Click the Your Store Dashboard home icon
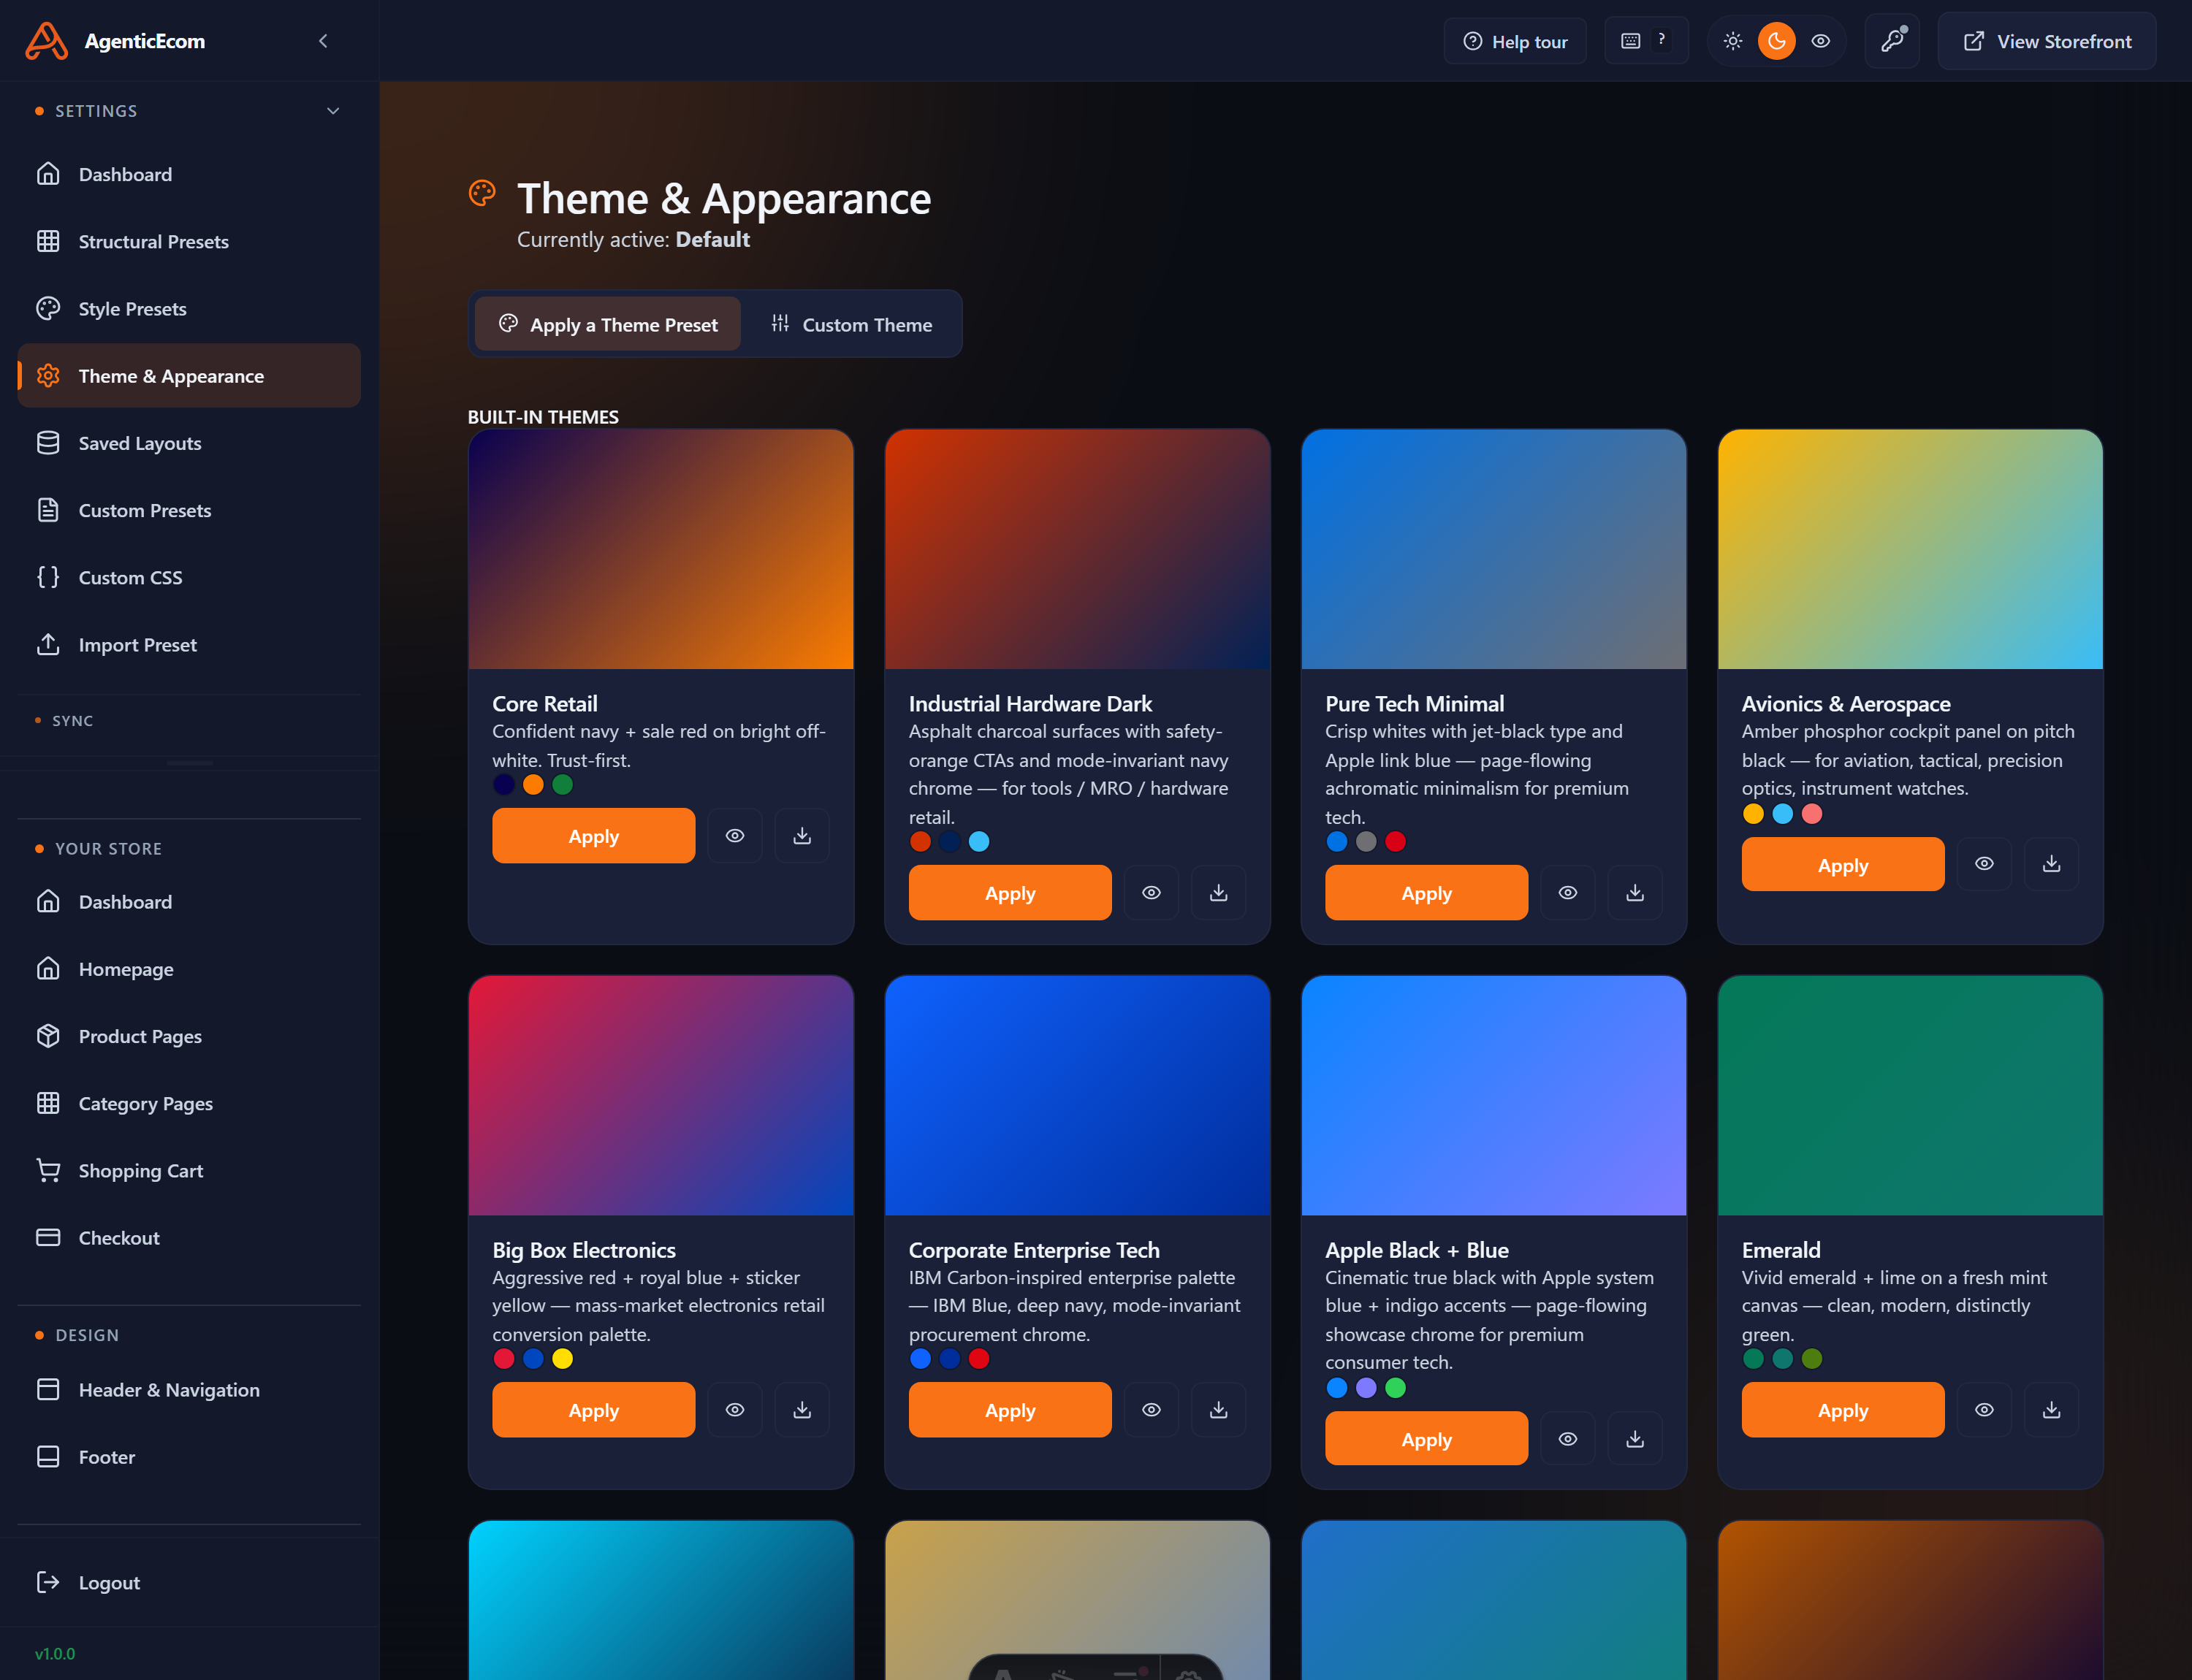2192x1680 pixels. [48, 902]
